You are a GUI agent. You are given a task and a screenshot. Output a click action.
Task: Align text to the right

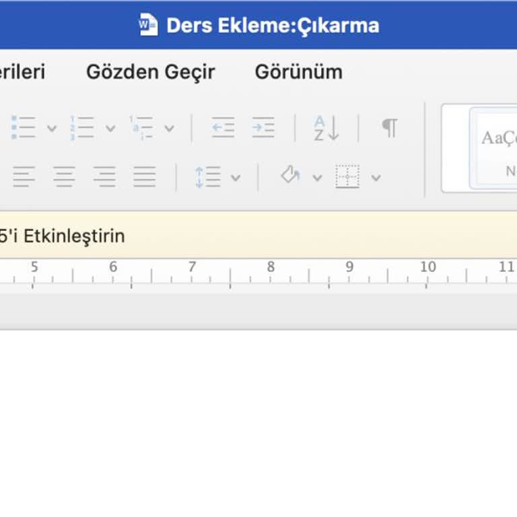point(104,177)
